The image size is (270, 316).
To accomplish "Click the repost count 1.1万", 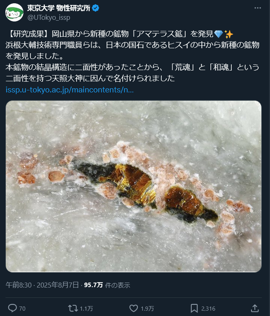I will [x=86, y=309].
